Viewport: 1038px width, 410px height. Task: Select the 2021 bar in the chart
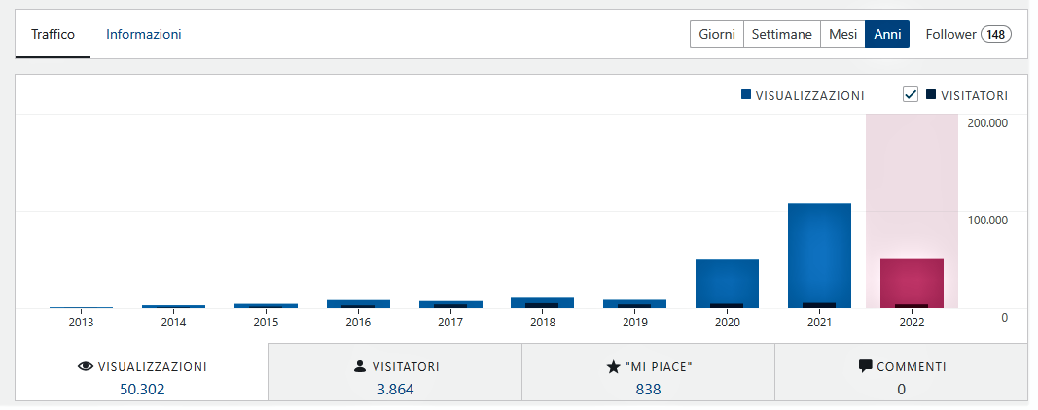point(819,256)
